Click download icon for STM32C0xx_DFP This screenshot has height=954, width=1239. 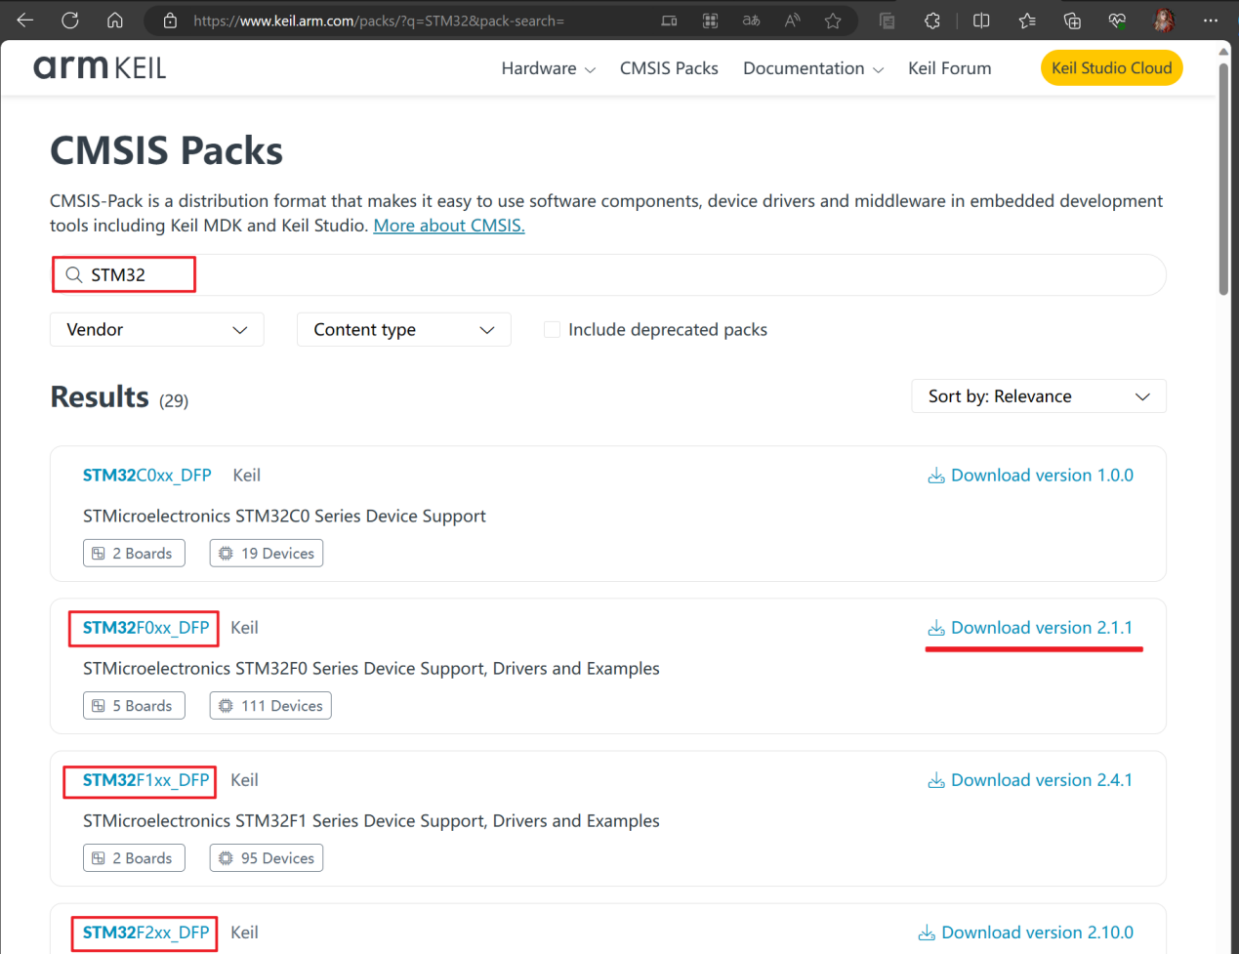point(935,476)
